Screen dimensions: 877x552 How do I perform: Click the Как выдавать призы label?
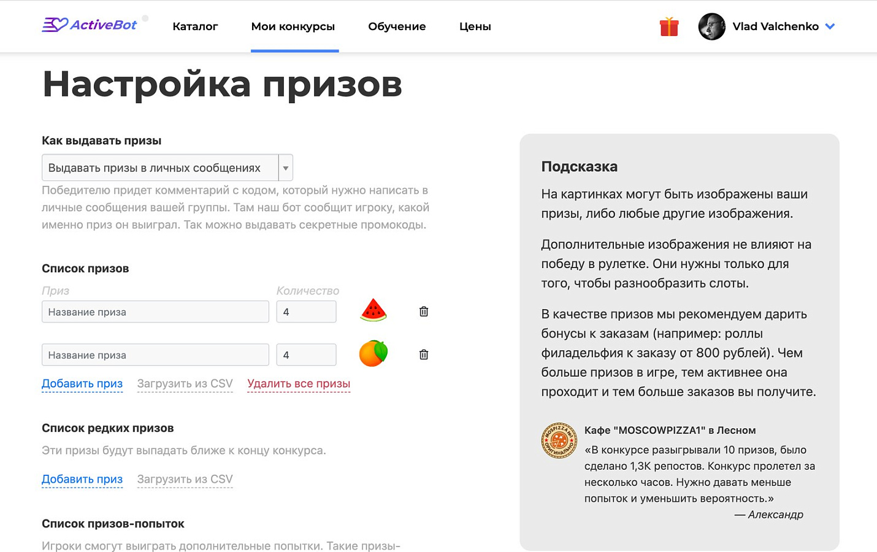coord(102,140)
